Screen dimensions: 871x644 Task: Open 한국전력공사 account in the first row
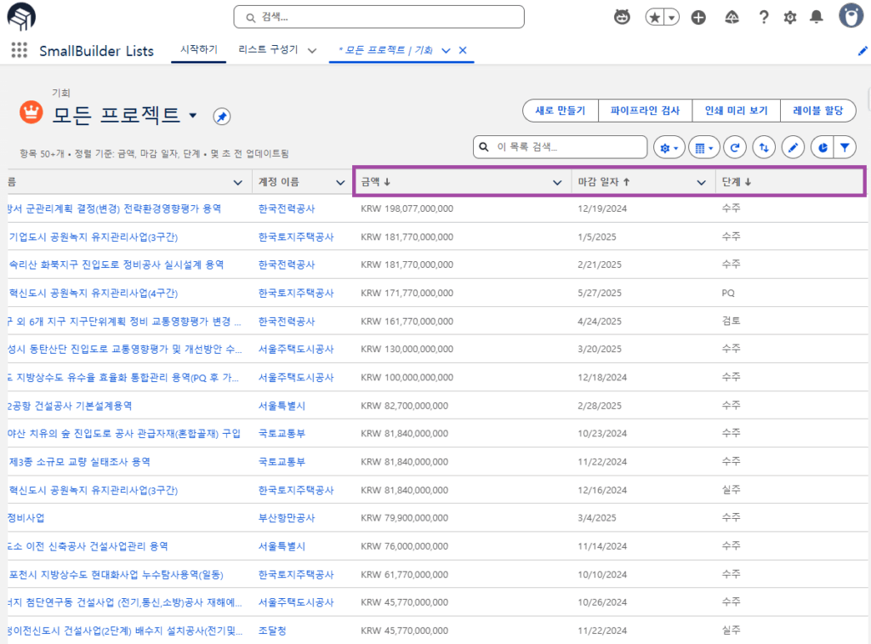pyautogui.click(x=287, y=209)
